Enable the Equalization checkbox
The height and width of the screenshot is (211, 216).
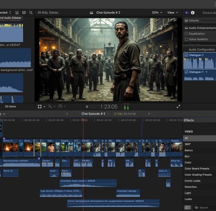[186, 33]
